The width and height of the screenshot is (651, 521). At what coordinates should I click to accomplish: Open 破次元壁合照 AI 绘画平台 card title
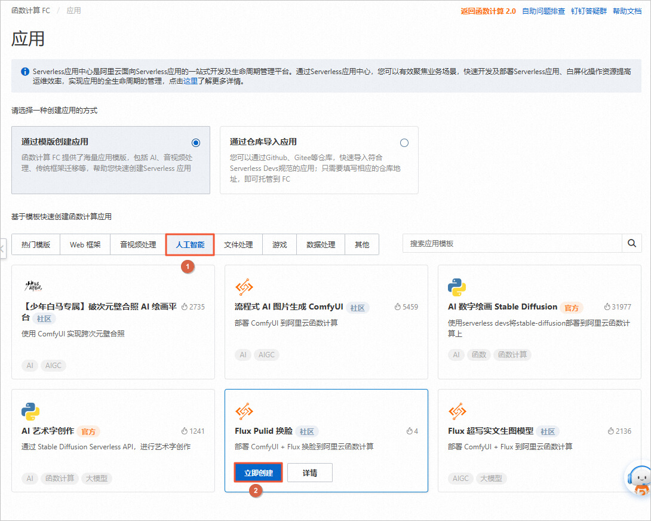pyautogui.click(x=99, y=312)
